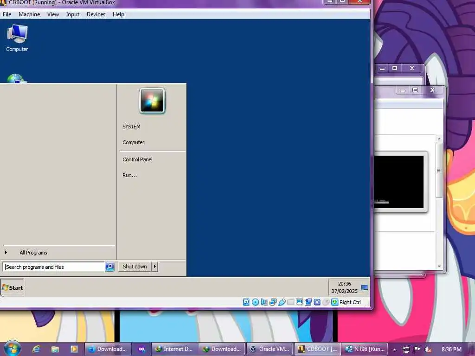Viewport: 475px width, 356px height.
Task: Open the VirtualBox View menu
Action: [x=53, y=14]
